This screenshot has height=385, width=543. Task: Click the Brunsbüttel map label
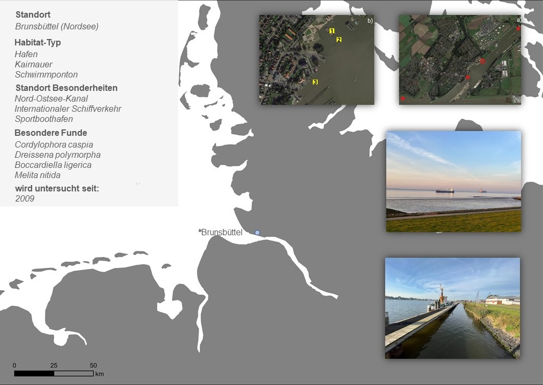[x=221, y=232]
